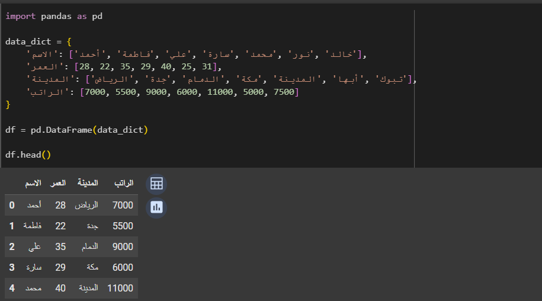Click the city cell 'مكة' in row 3

tap(92, 267)
